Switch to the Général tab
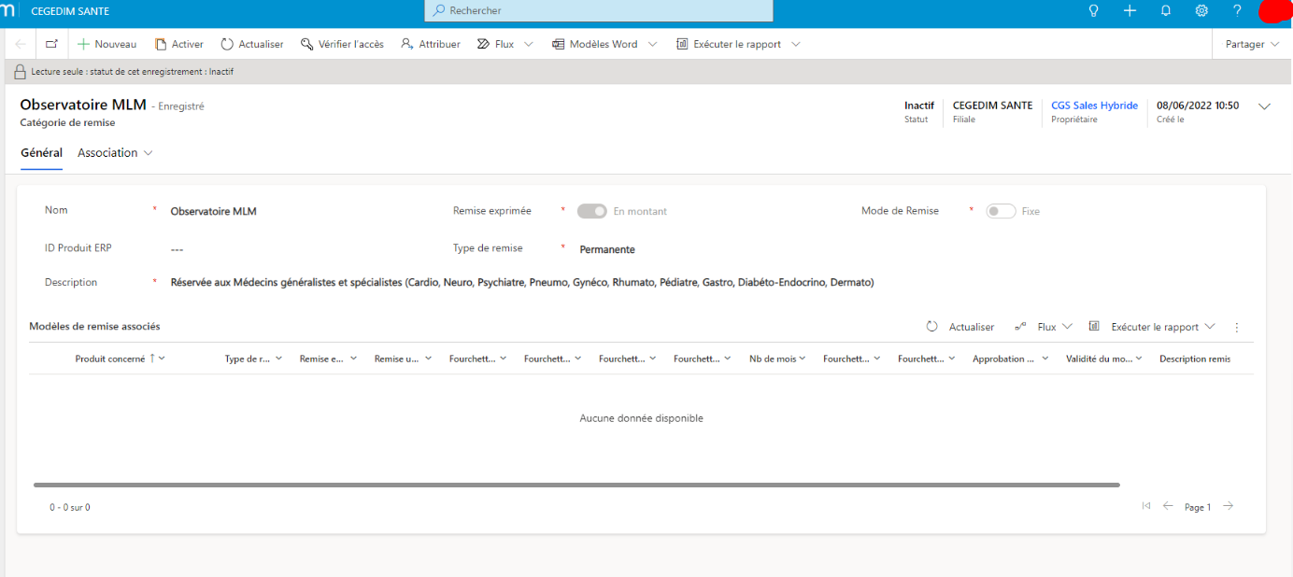This screenshot has width=1293, height=577. (x=41, y=153)
